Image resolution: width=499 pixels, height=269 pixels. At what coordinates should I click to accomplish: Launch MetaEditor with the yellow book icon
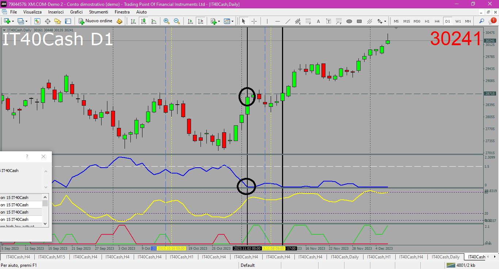tap(119, 21)
